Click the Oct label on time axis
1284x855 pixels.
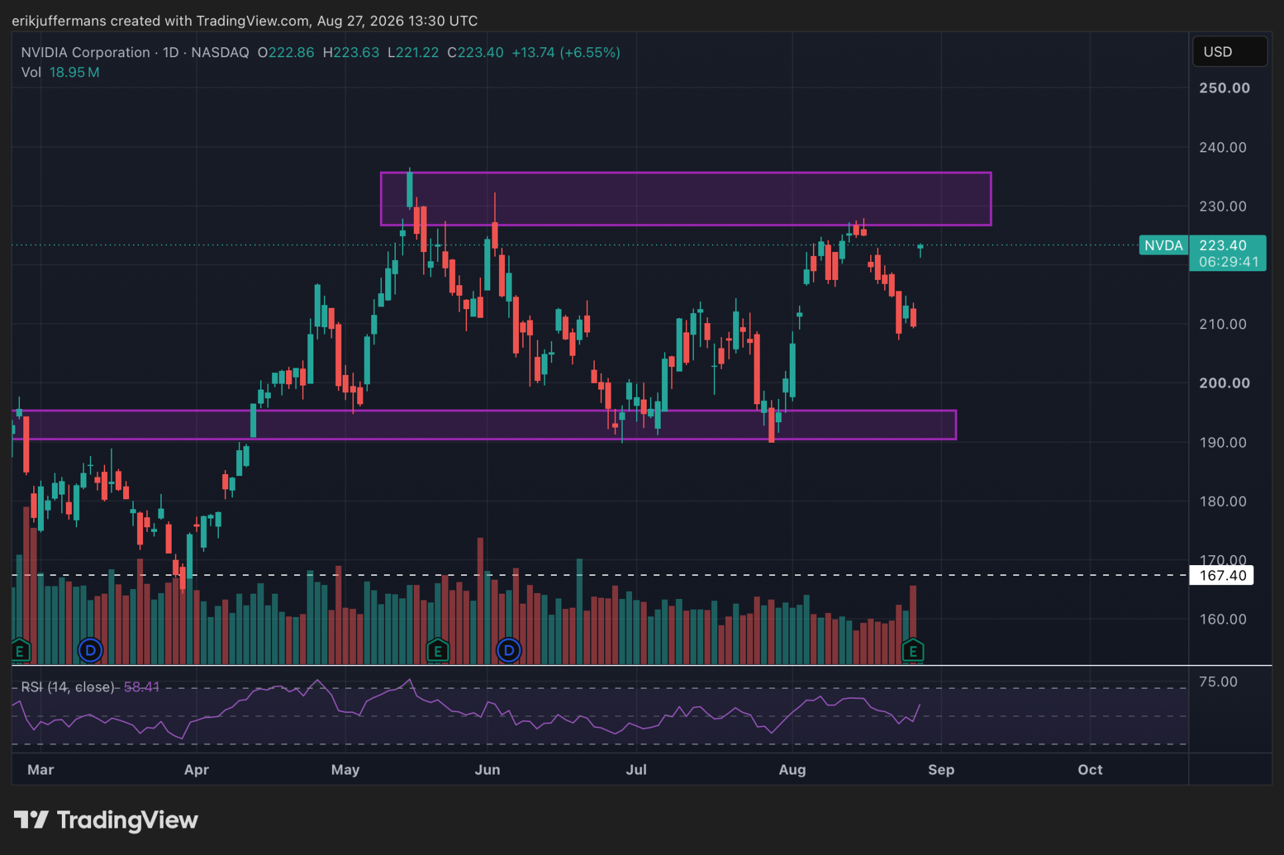tap(1090, 769)
